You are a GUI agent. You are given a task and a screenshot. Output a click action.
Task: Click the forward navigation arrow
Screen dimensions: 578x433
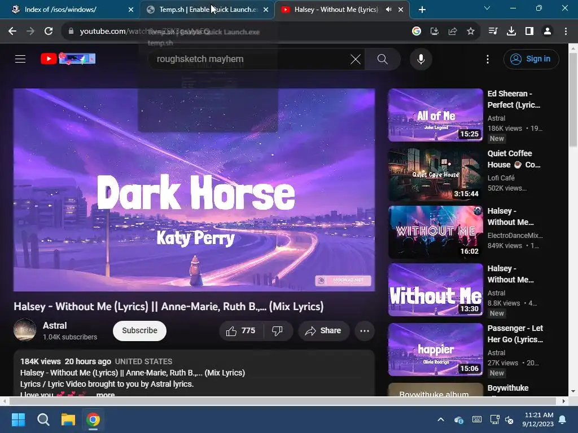click(x=30, y=32)
